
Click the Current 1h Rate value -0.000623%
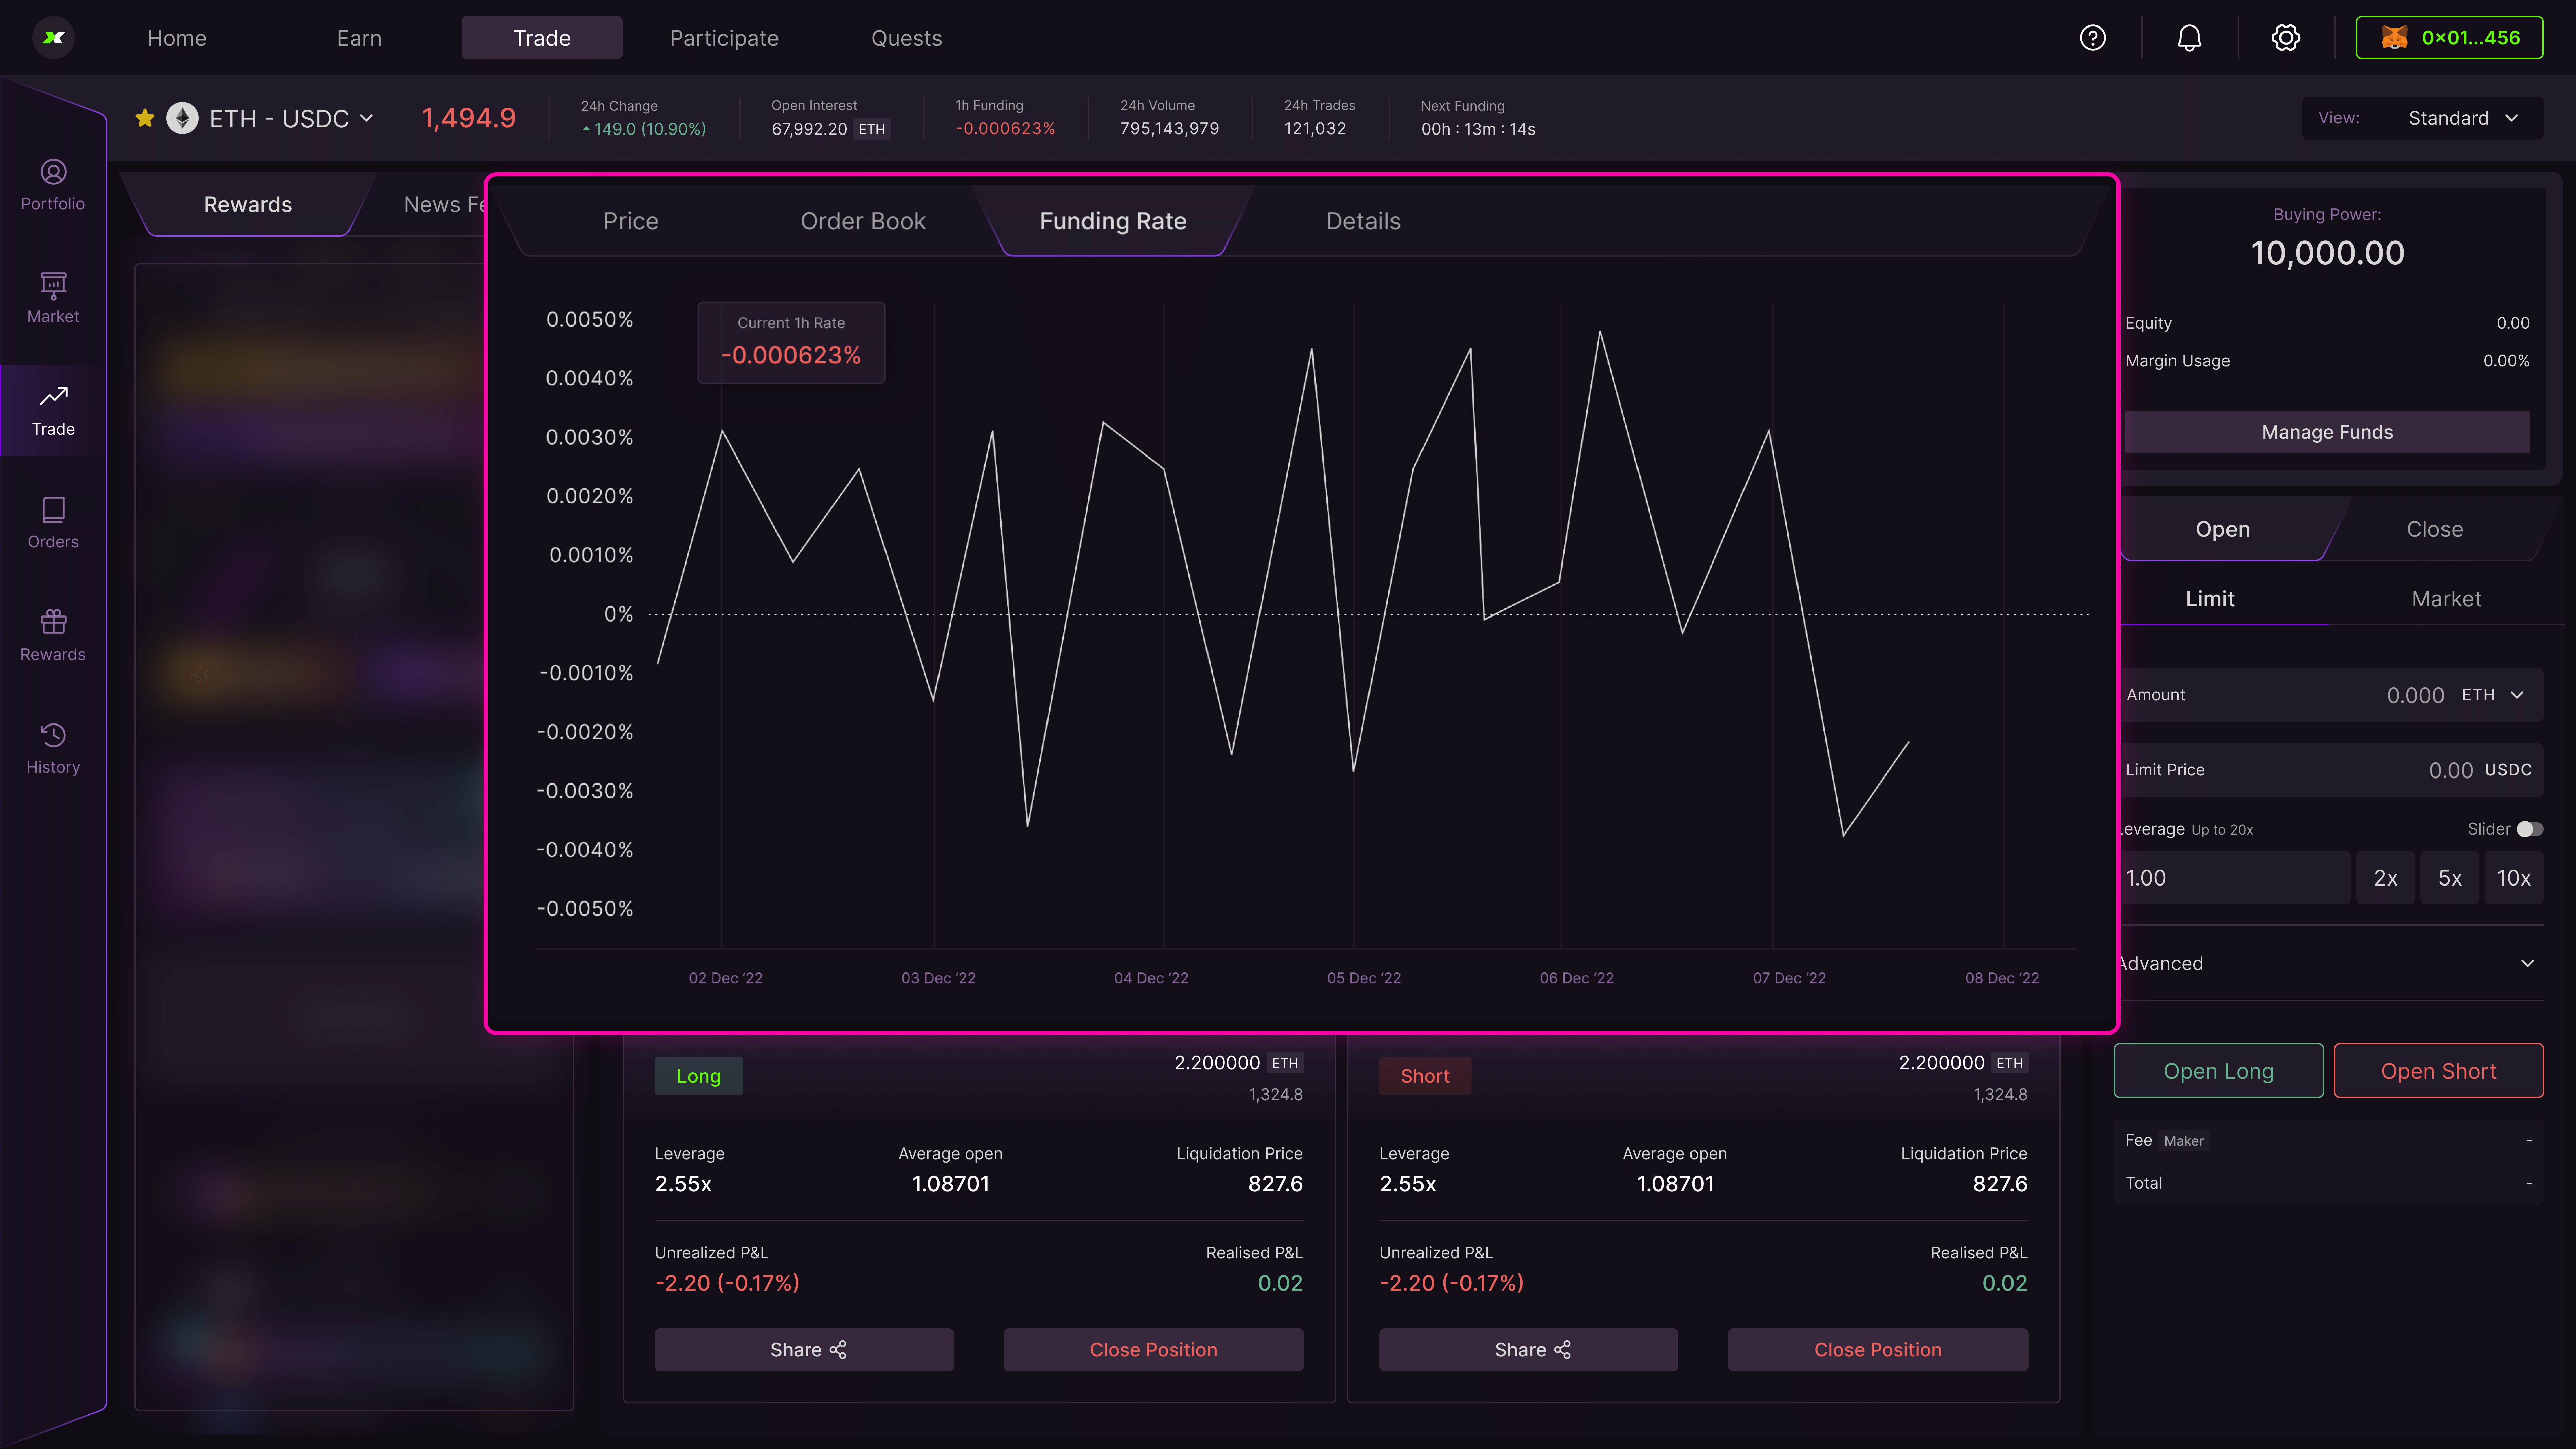(791, 355)
